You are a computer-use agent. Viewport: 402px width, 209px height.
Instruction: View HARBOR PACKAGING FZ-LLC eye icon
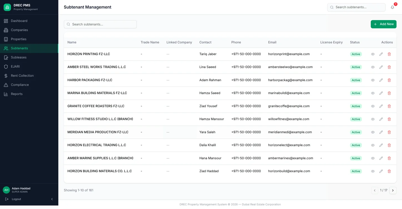coord(373,80)
